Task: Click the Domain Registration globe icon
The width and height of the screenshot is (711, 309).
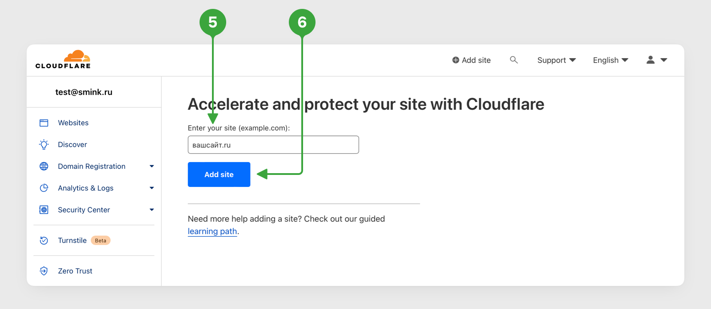Action: click(x=44, y=166)
